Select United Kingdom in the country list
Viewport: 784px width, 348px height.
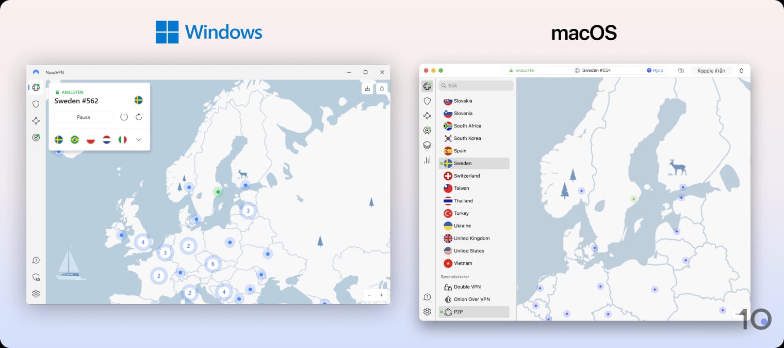pos(474,238)
